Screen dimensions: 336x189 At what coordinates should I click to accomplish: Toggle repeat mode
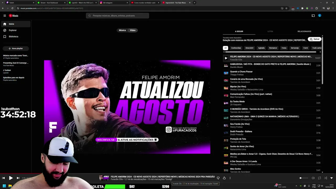tap(319, 178)
